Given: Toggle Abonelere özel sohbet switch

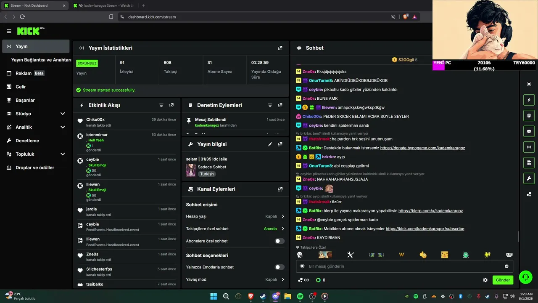Looking at the screenshot, I should 280,241.
